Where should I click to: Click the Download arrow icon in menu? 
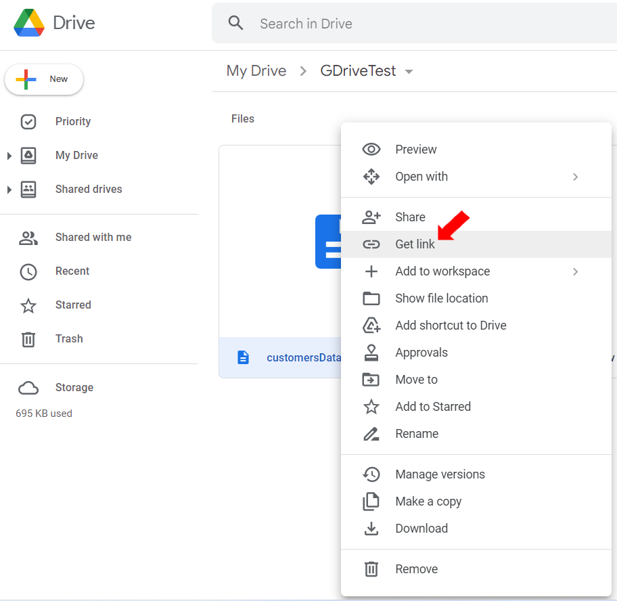[371, 529]
